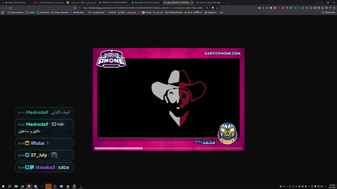Open the Ko Store bookmarks folder
The height and width of the screenshot is (189, 337).
coord(30,12)
